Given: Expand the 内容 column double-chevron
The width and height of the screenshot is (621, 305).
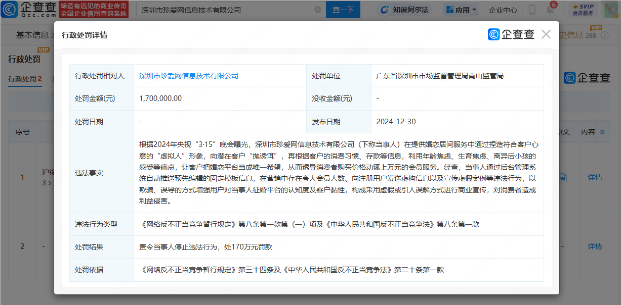Looking at the screenshot, I should (x=602, y=132).
